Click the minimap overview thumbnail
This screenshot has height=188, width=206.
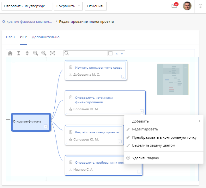(173, 79)
